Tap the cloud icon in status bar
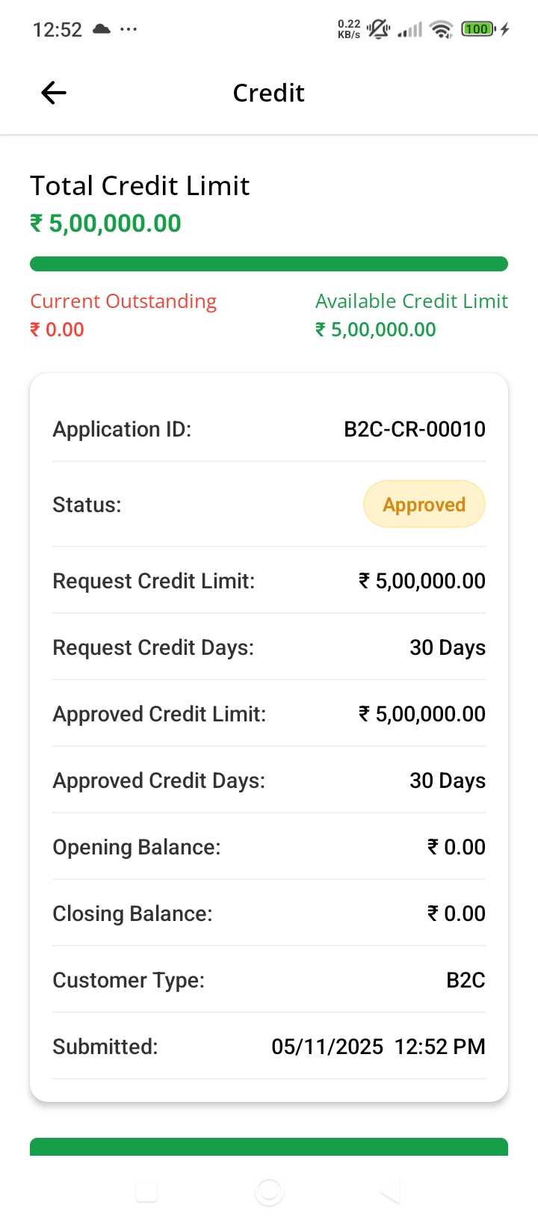 102,29
